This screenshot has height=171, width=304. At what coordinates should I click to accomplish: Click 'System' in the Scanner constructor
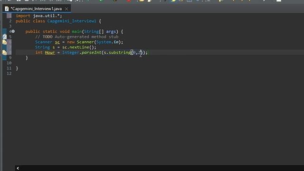tap(104, 42)
